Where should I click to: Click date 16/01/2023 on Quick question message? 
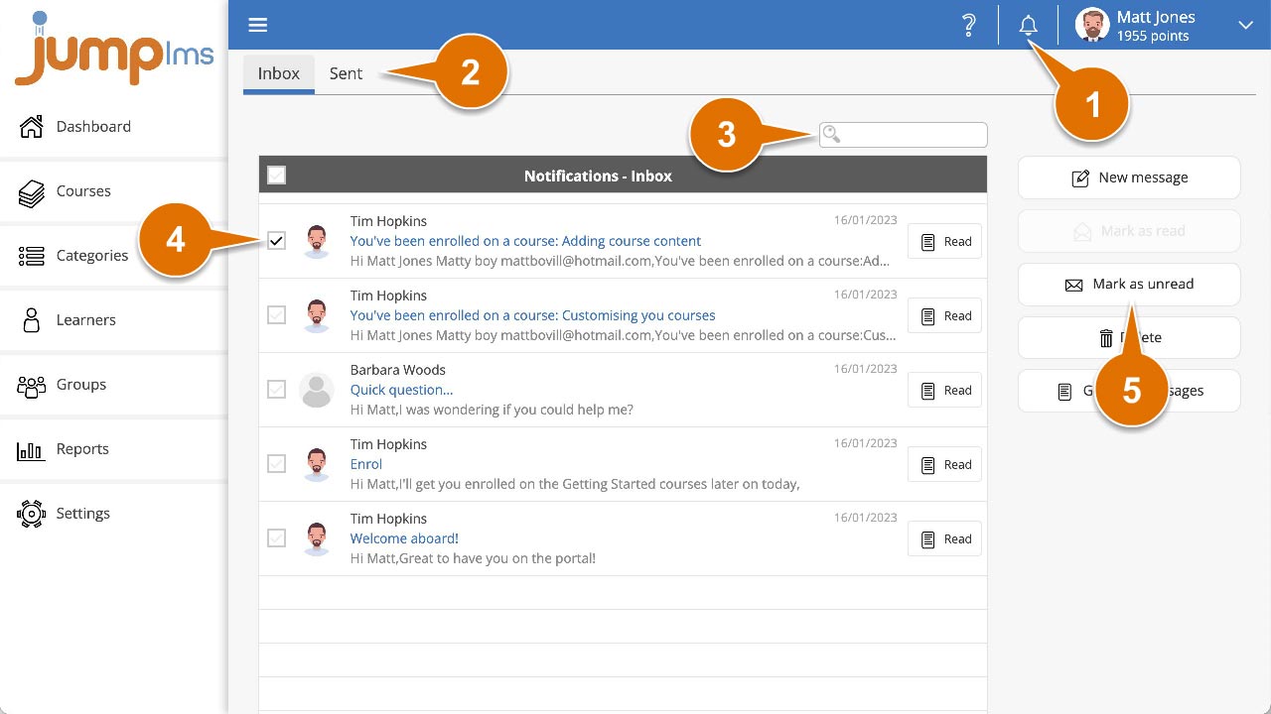(x=865, y=369)
